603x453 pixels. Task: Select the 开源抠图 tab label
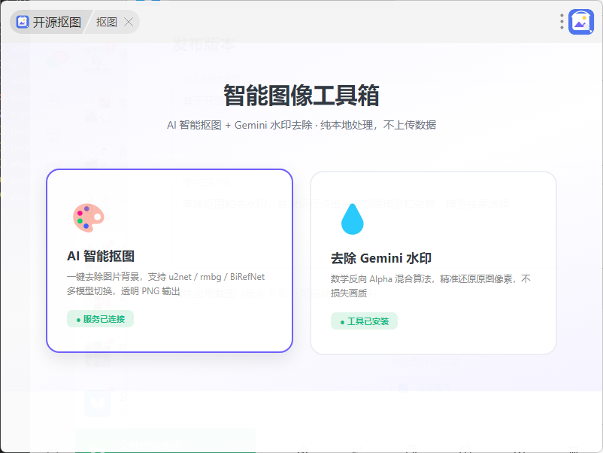56,23
